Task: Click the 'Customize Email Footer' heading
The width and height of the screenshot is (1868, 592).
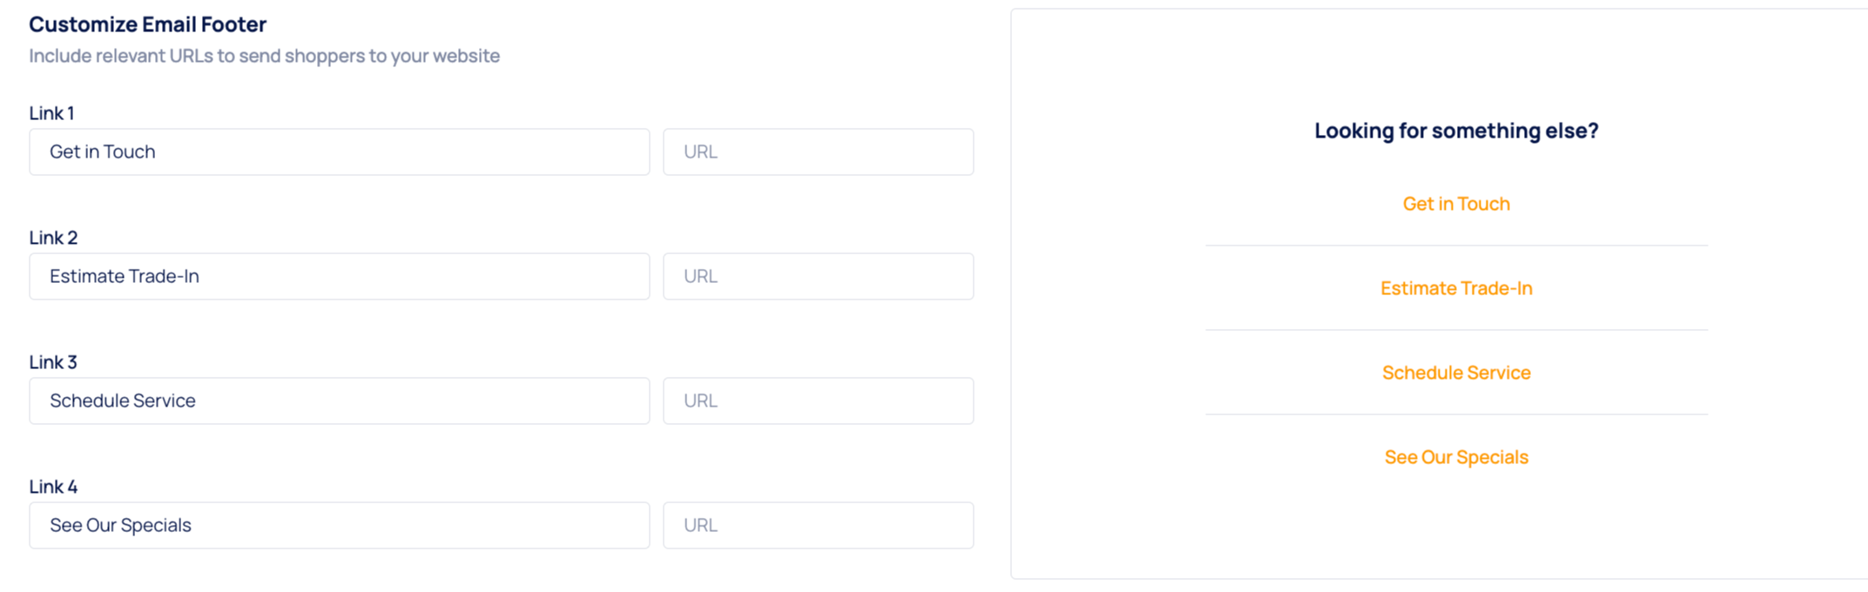Action: pos(148,24)
